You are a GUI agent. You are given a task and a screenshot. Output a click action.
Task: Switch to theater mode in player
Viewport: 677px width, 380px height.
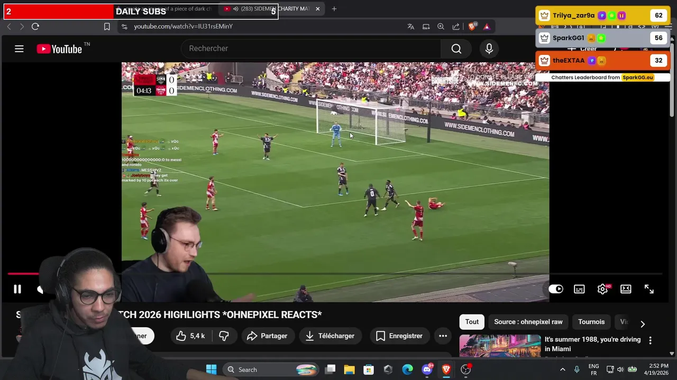coord(626,289)
